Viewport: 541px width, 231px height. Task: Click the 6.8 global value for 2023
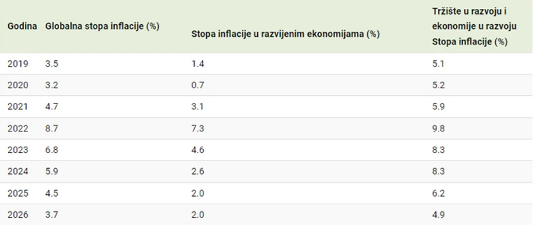(52, 150)
